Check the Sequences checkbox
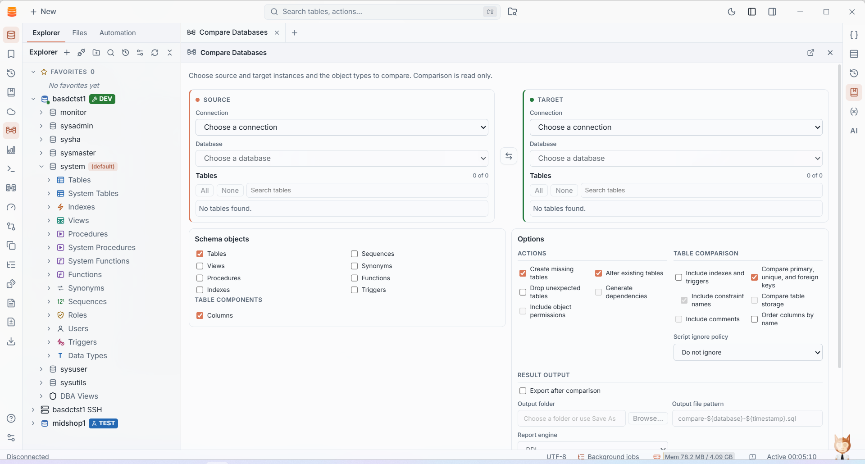Screen dimensions: 865x464 pyautogui.click(x=355, y=254)
